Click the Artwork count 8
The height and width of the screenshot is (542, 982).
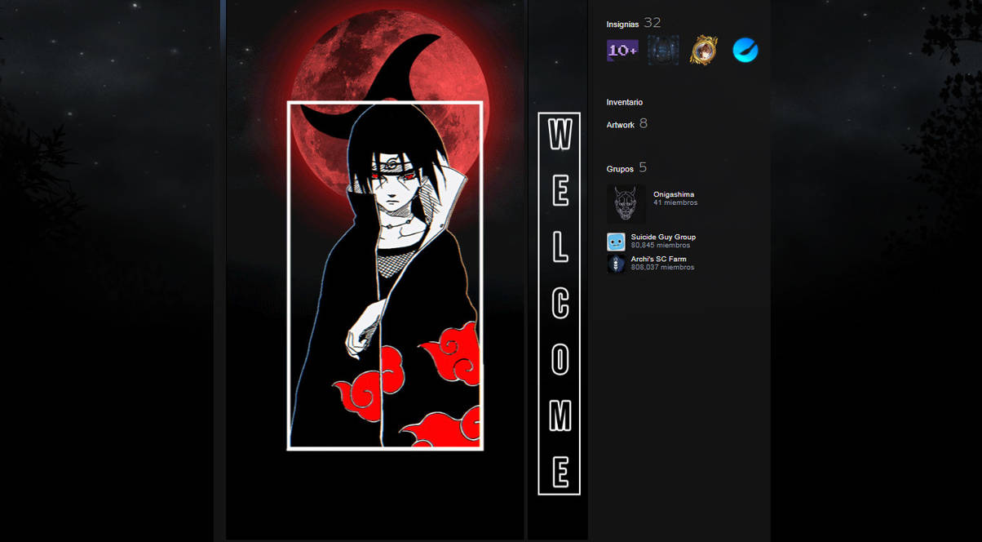coord(644,123)
